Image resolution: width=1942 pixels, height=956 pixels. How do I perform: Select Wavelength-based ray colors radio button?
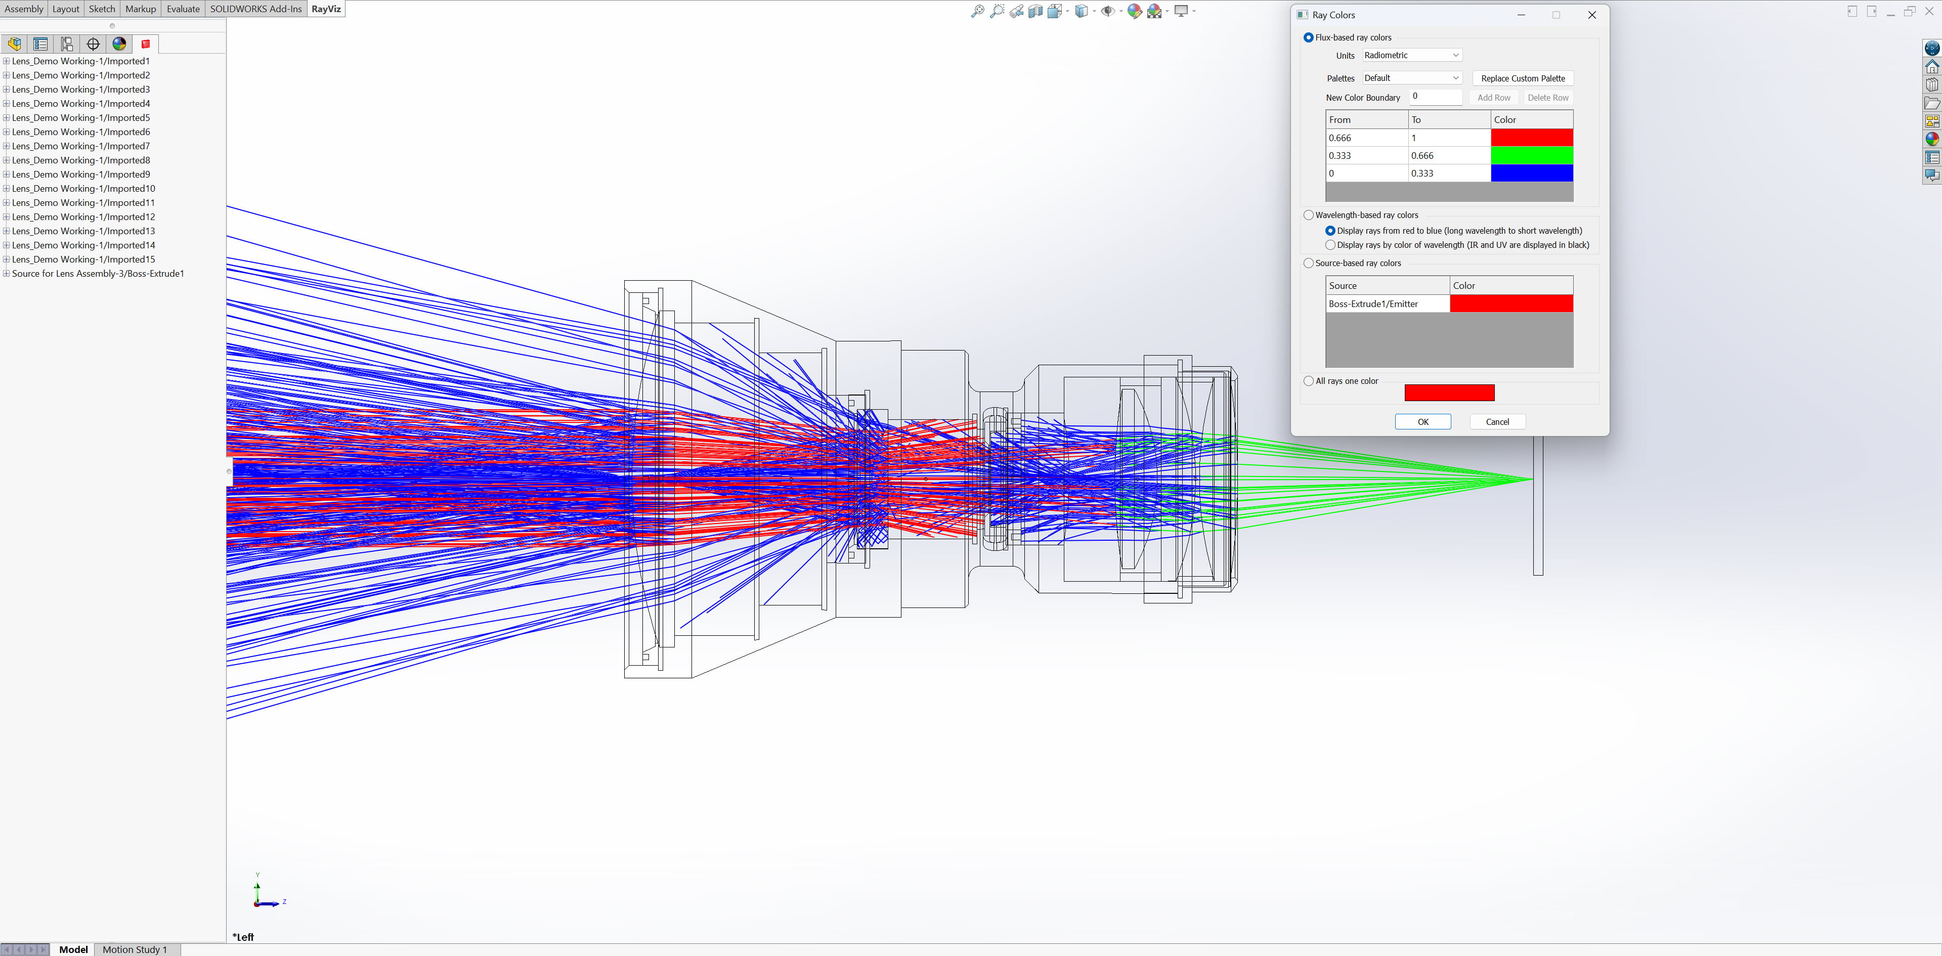1309,215
